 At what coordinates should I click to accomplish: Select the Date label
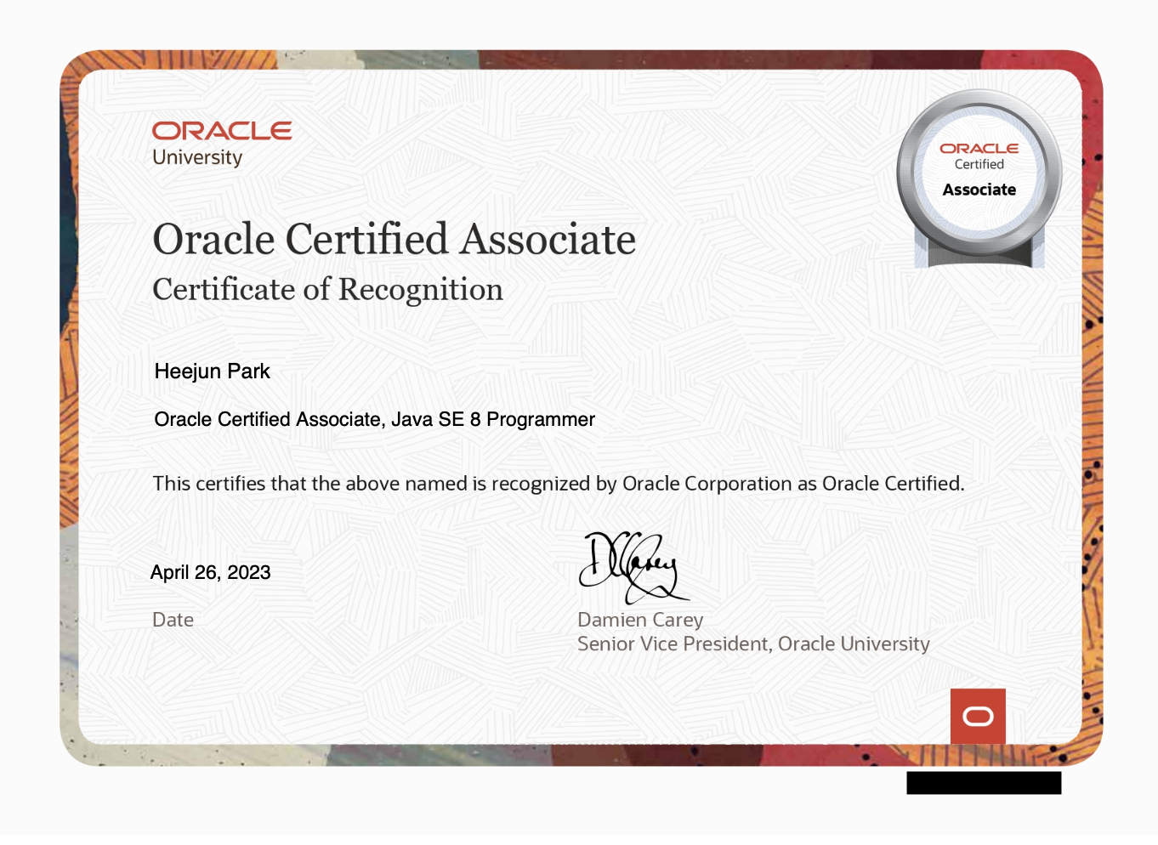point(173,620)
